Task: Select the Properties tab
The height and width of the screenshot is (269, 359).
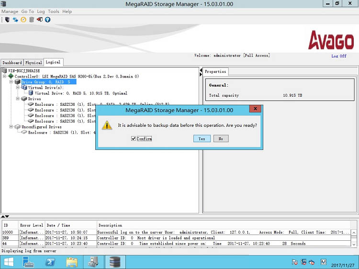Action: [215, 71]
